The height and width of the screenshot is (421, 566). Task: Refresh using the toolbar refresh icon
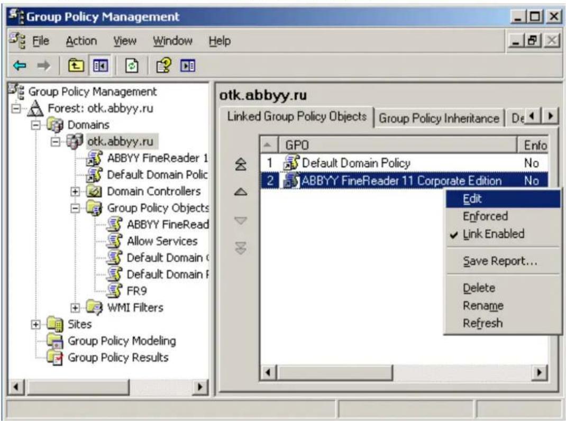[132, 66]
